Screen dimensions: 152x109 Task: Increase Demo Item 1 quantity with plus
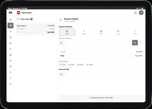25,32
